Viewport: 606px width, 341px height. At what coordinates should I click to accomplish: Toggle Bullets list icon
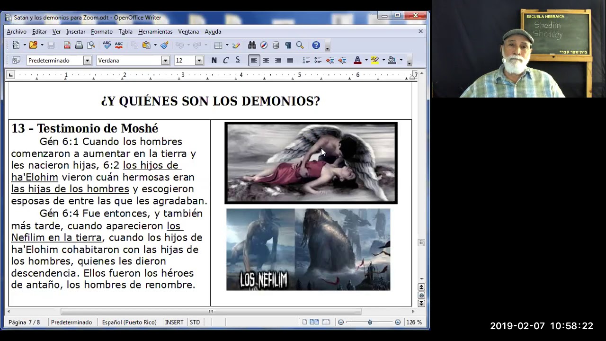318,60
